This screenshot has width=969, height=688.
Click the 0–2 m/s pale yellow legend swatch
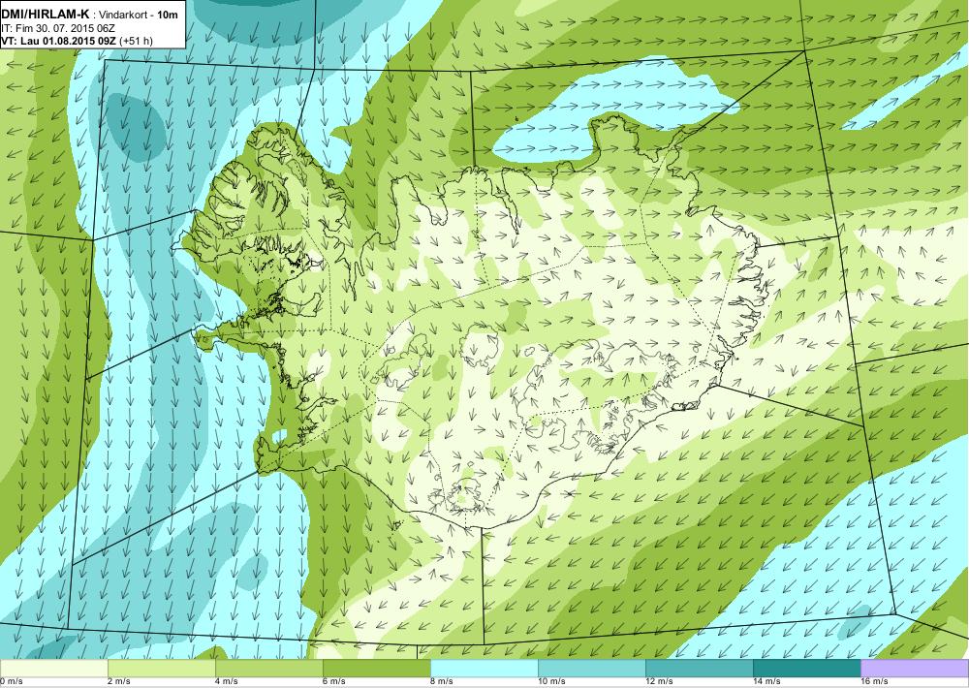coord(53,669)
